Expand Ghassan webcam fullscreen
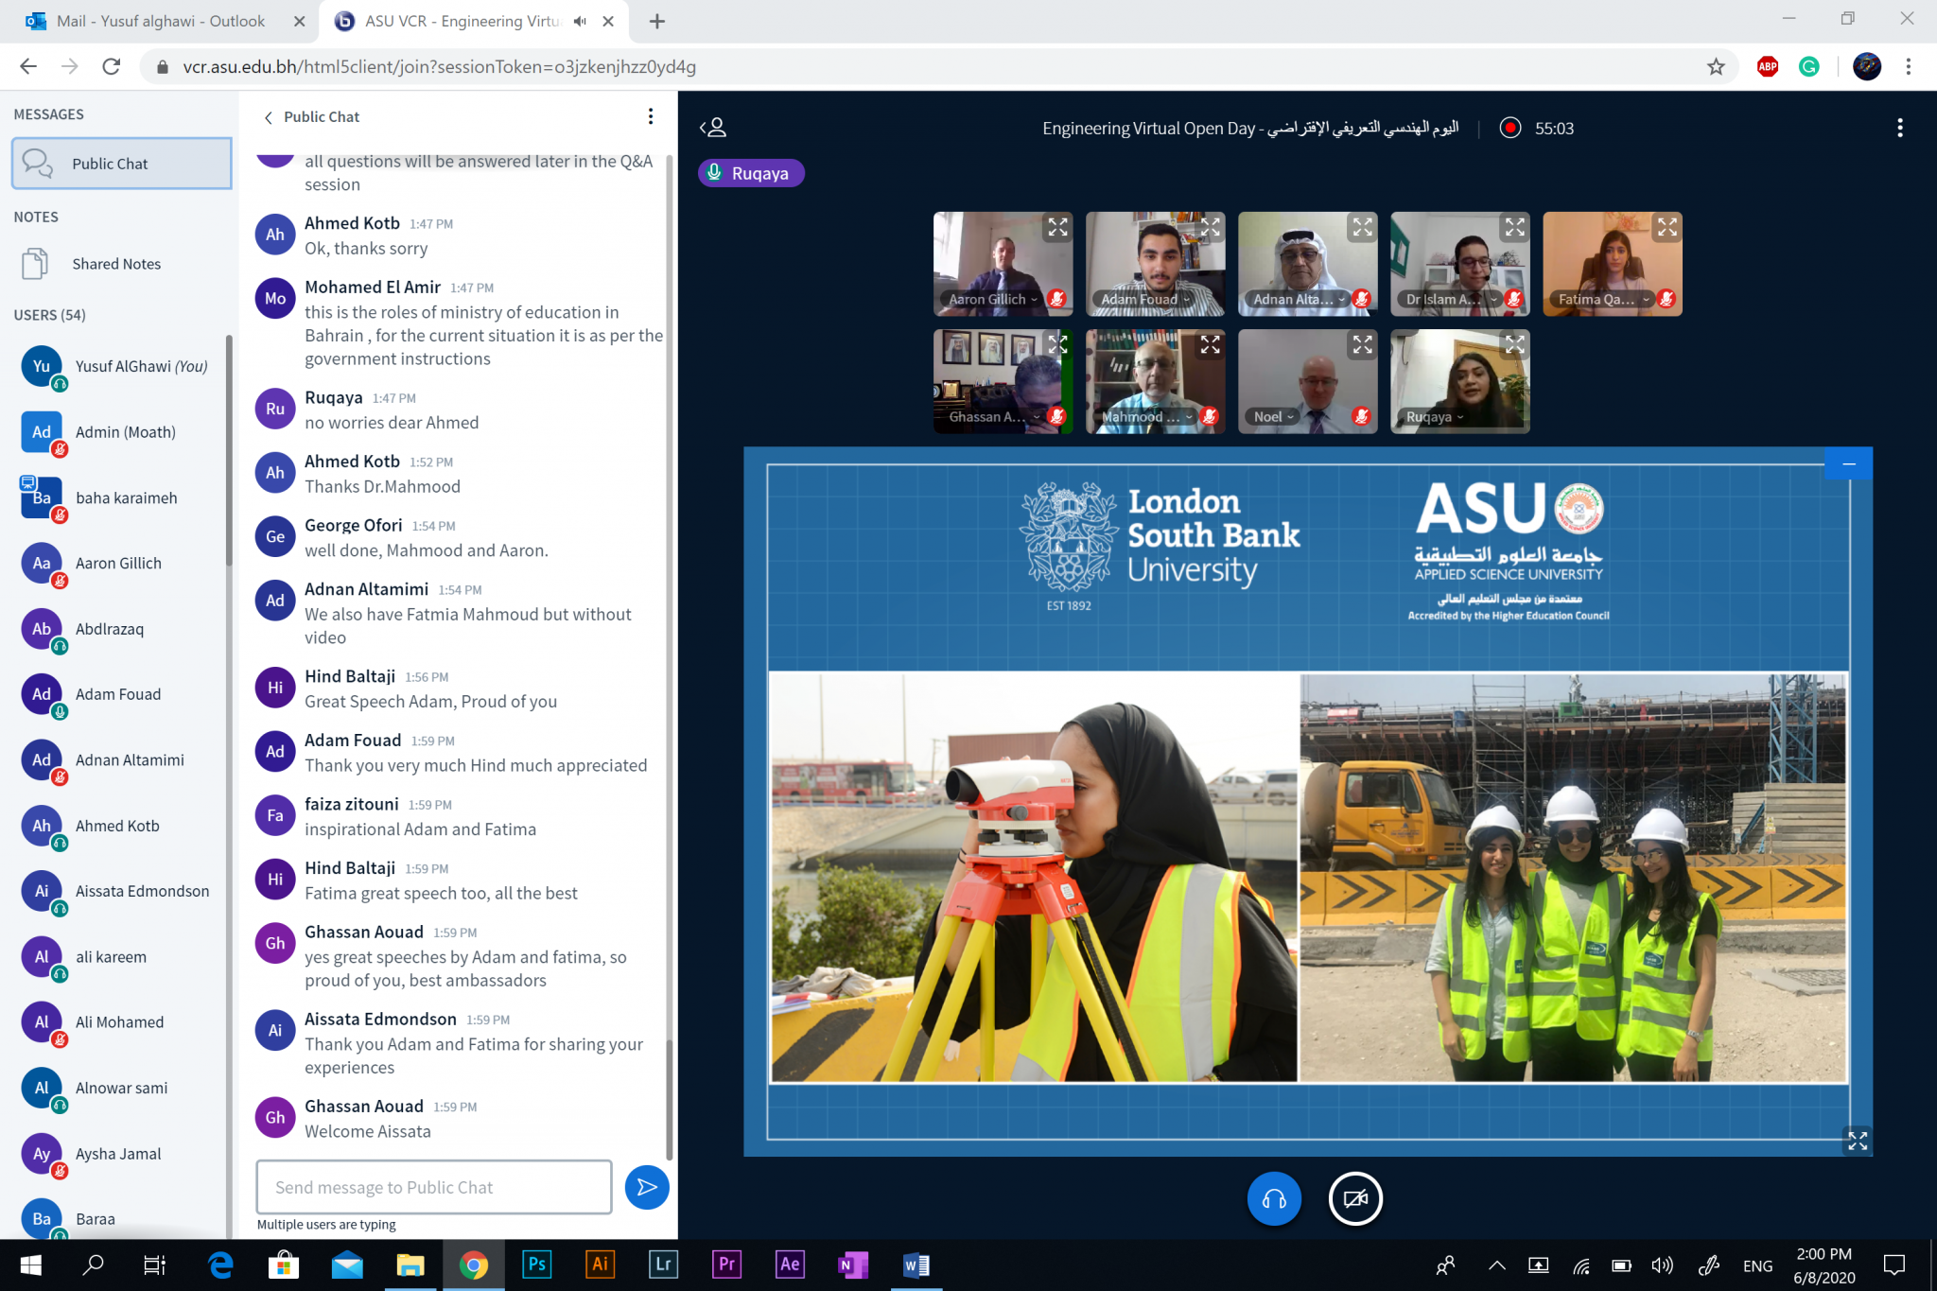The height and width of the screenshot is (1291, 1937). click(x=1057, y=344)
